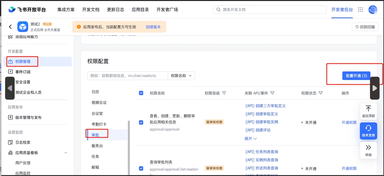Expand API list with 展开
This screenshot has height=176, width=384.
[251, 139]
